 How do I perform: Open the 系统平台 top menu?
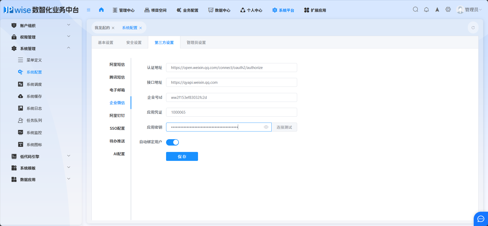coord(283,10)
